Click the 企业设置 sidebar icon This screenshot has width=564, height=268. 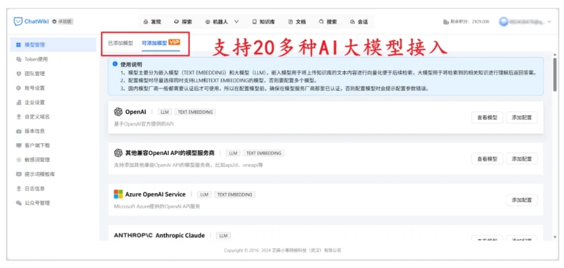coord(19,103)
